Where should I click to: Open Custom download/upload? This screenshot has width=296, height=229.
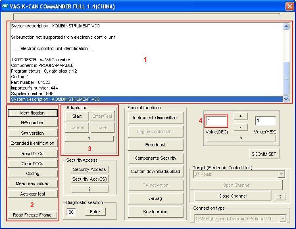pyautogui.click(x=156, y=172)
